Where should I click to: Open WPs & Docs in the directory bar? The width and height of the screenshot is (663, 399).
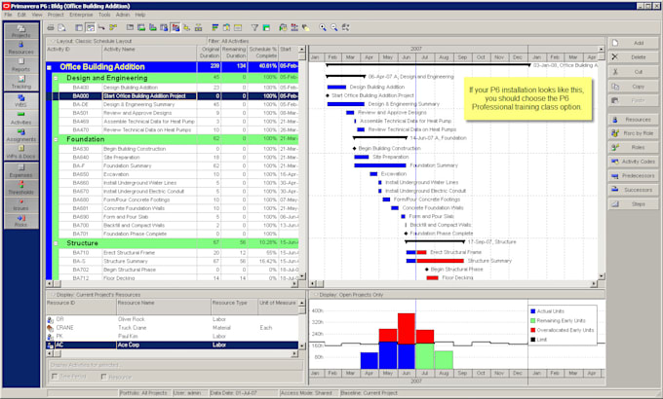(21, 152)
